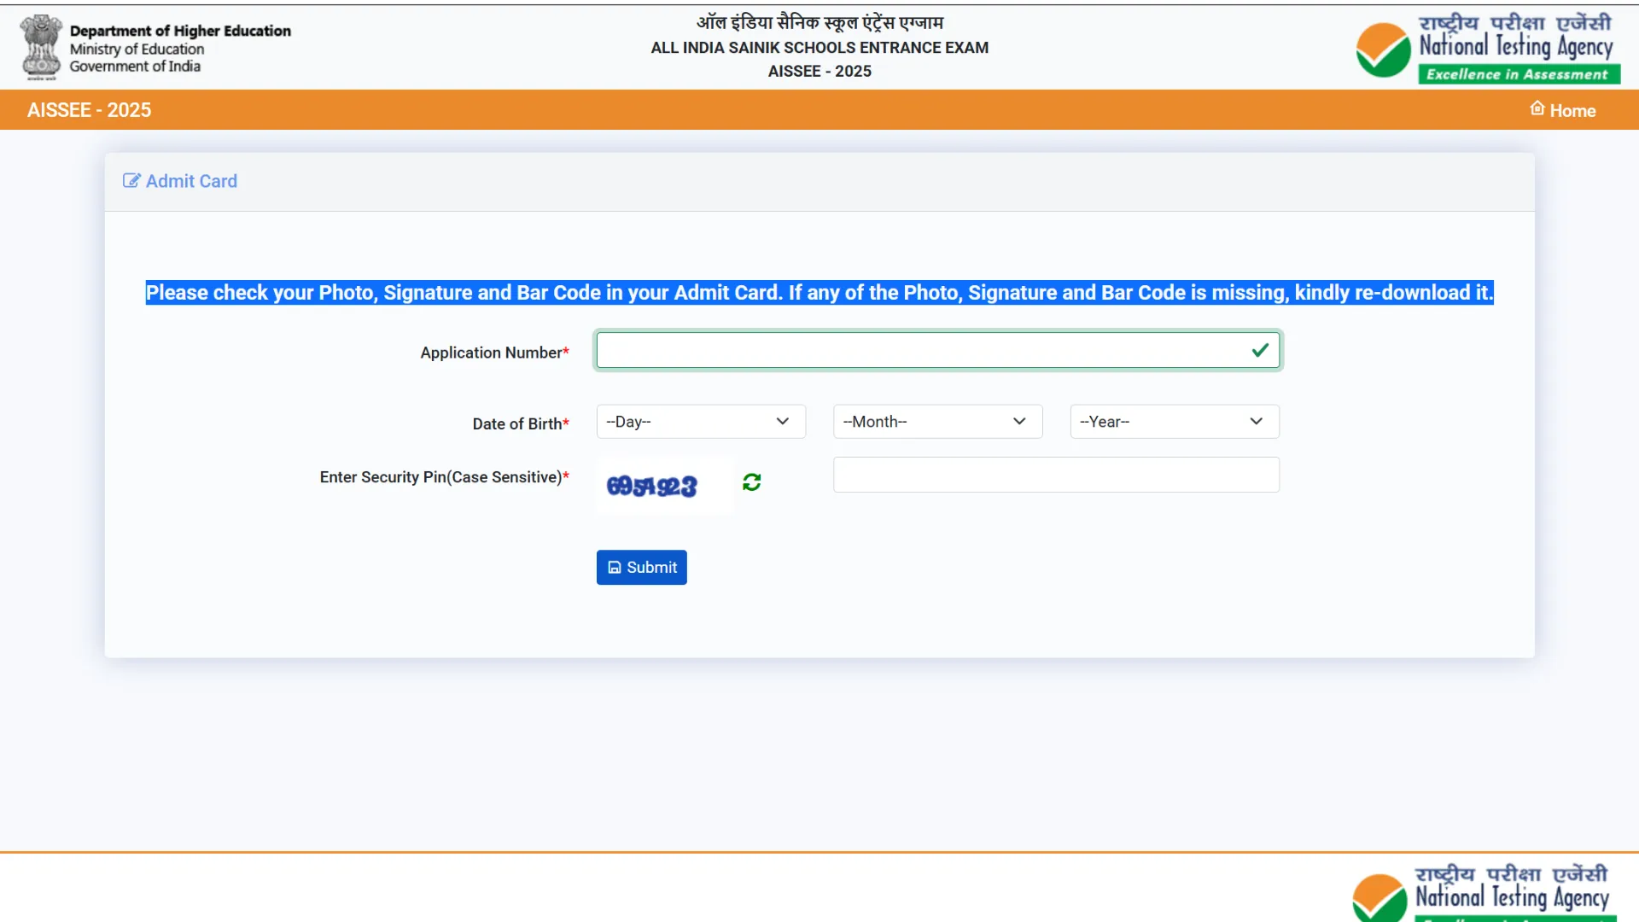Click the Date of Birth label
The image size is (1639, 922).
click(x=521, y=423)
